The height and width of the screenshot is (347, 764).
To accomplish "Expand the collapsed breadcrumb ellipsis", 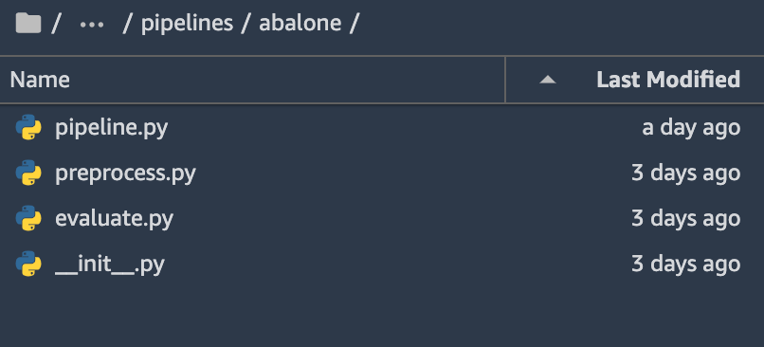I will pos(92,24).
